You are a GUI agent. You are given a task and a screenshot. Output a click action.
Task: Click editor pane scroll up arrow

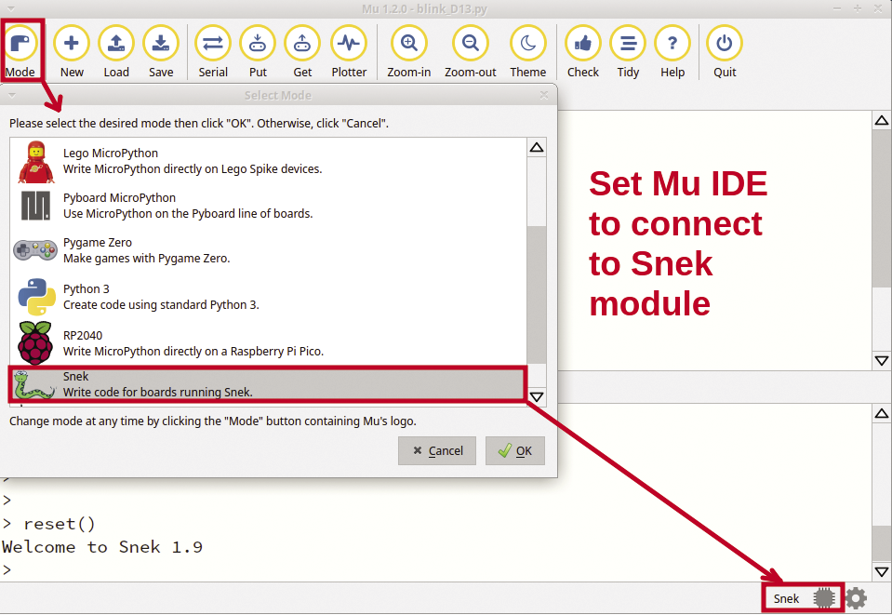[882, 120]
